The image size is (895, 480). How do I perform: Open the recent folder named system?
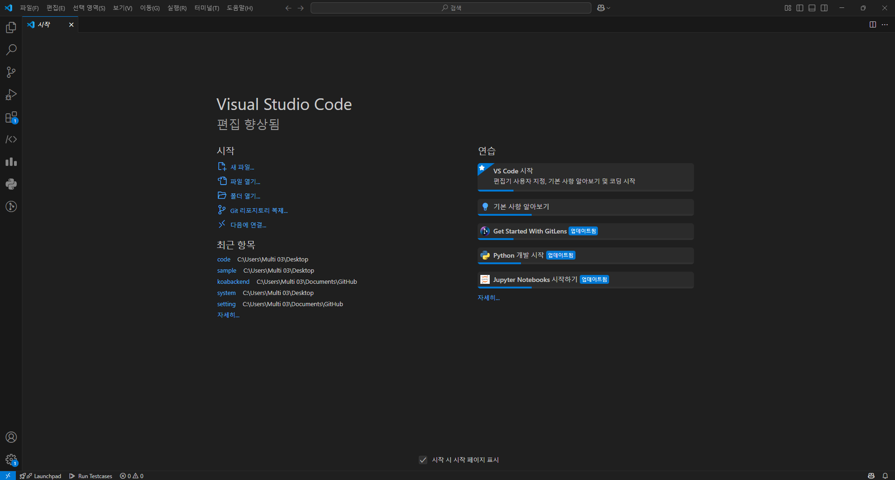click(226, 293)
